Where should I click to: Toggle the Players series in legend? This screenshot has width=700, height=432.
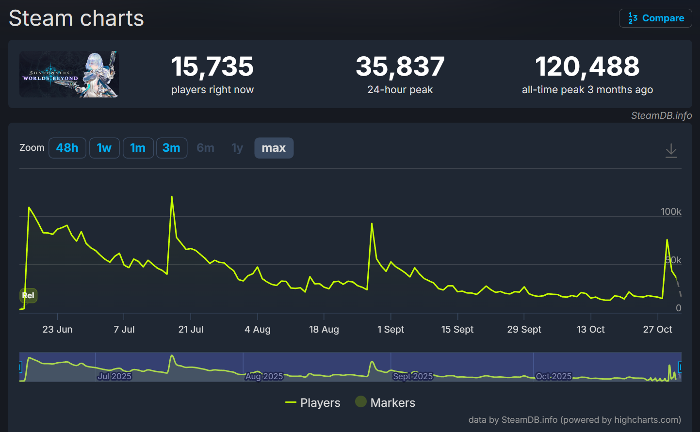(313, 402)
